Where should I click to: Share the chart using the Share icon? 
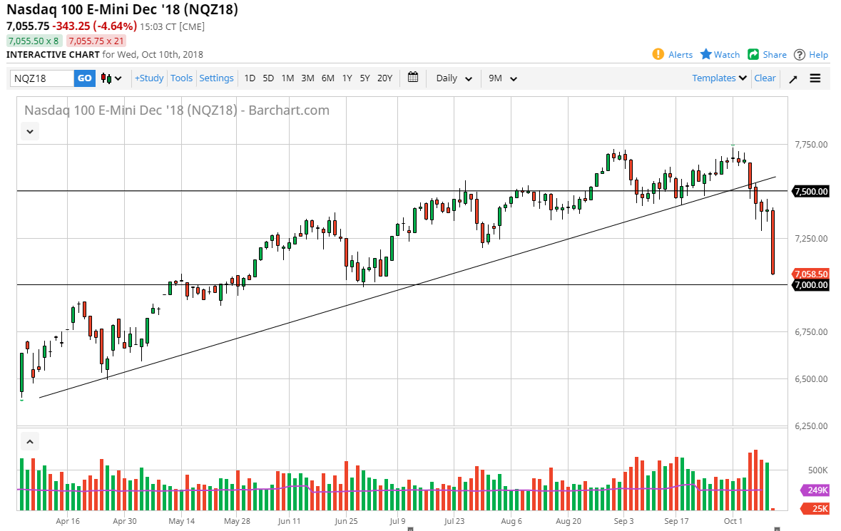tap(753, 54)
